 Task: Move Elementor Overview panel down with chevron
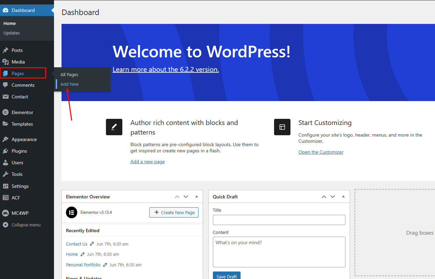click(186, 197)
